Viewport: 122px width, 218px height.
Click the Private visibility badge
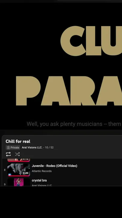13,147
